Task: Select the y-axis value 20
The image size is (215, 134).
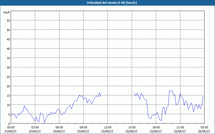Action: (x=8, y=86)
